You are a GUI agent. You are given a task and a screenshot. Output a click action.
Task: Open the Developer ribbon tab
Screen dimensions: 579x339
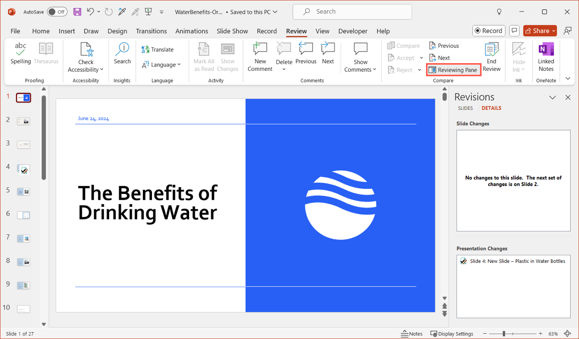click(353, 31)
